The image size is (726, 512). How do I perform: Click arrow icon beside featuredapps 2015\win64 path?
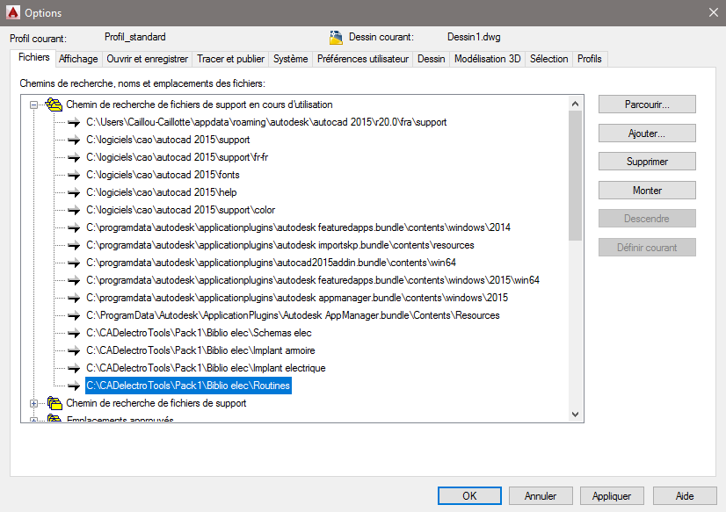(x=74, y=280)
